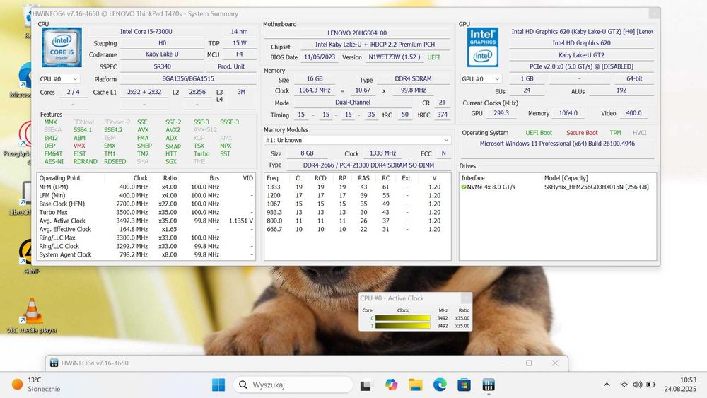Show hidden system tray icons
The height and width of the screenshot is (398, 707).
[607, 385]
